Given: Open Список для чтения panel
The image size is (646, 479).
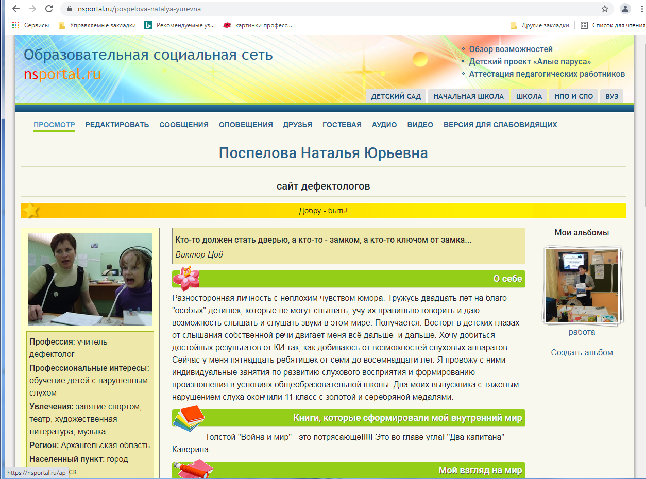Looking at the screenshot, I should point(613,25).
